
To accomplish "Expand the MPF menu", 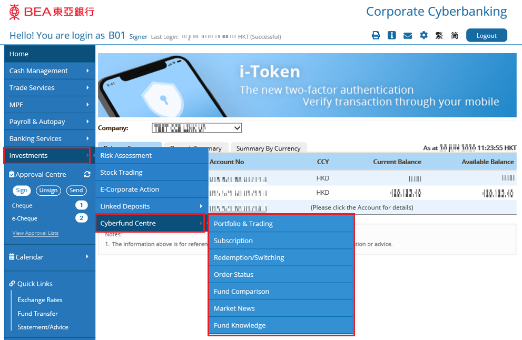I will click(50, 105).
